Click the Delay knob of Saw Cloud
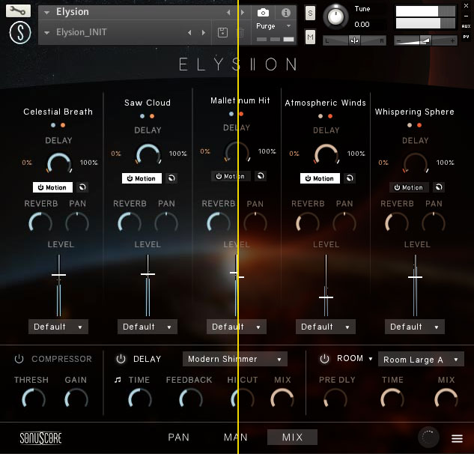Screen dimensions: 474x454 [148, 154]
